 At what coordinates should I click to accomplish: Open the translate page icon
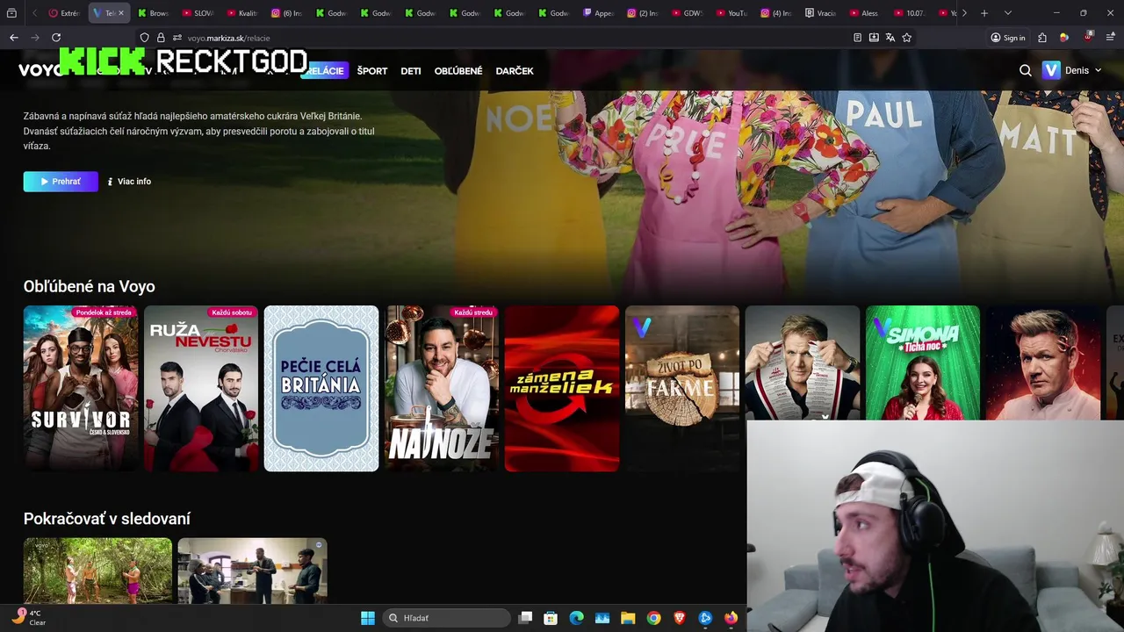[890, 38]
